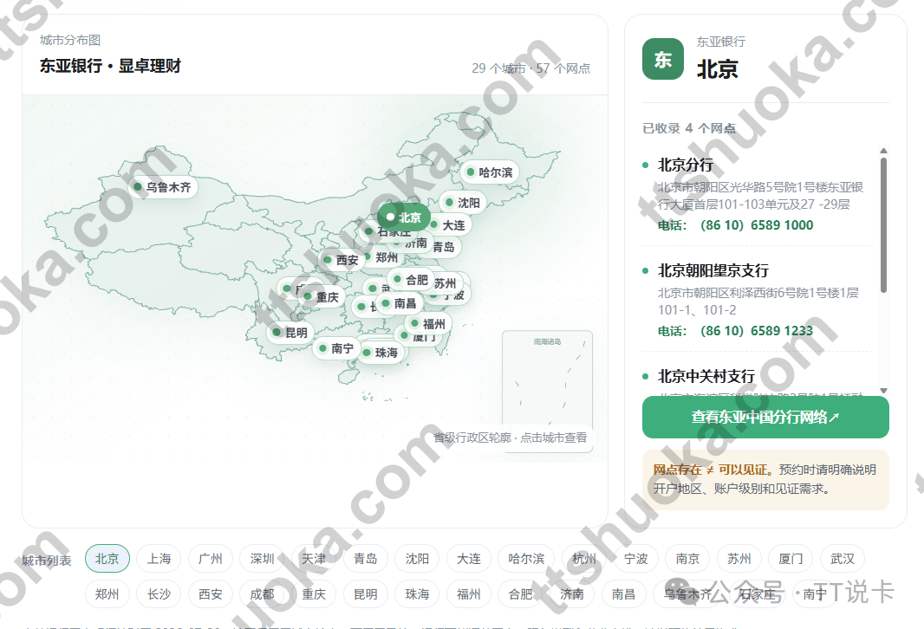Select the 南宁 map marker

click(x=336, y=348)
